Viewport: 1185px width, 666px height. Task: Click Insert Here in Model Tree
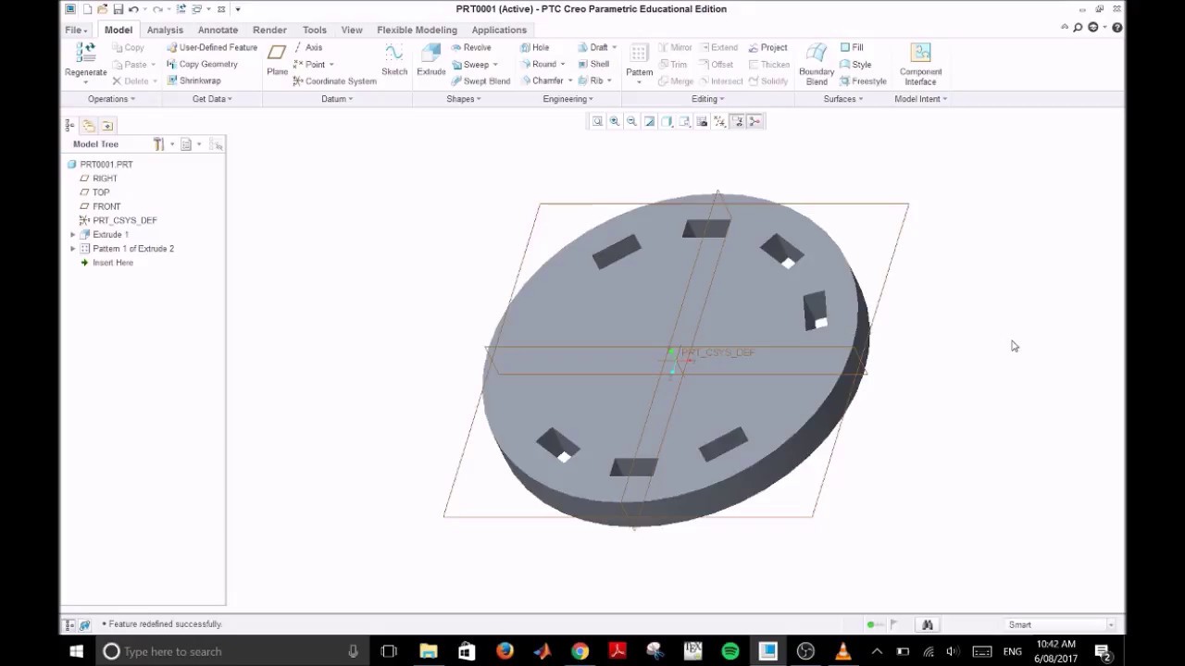(x=112, y=263)
